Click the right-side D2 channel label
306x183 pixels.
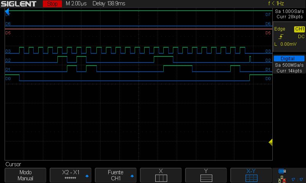pos(268,60)
